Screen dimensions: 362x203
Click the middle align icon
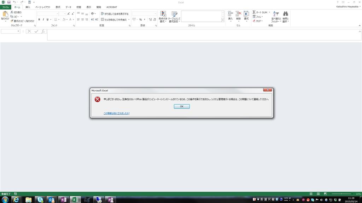click(82, 14)
